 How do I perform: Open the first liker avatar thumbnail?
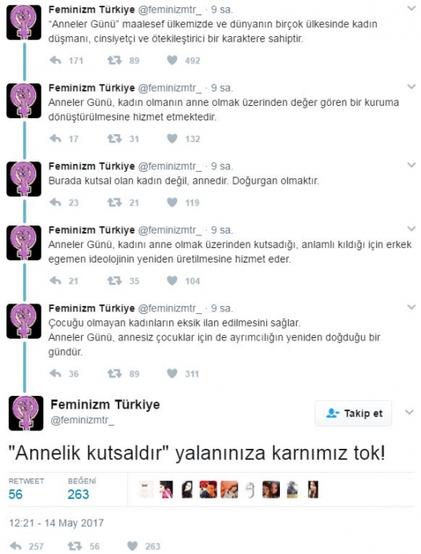(x=146, y=490)
